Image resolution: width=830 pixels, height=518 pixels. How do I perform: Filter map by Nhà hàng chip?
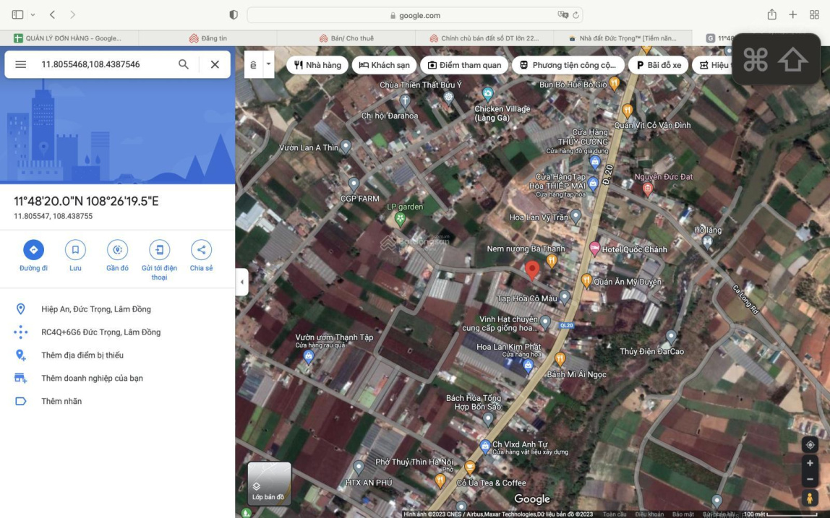317,65
